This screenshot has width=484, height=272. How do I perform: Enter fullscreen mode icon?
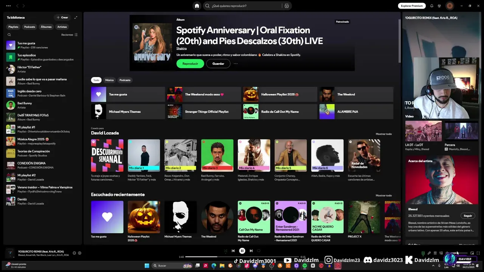(x=478, y=253)
